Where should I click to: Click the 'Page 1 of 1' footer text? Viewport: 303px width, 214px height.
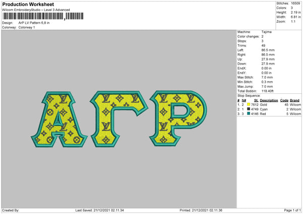click(292, 210)
